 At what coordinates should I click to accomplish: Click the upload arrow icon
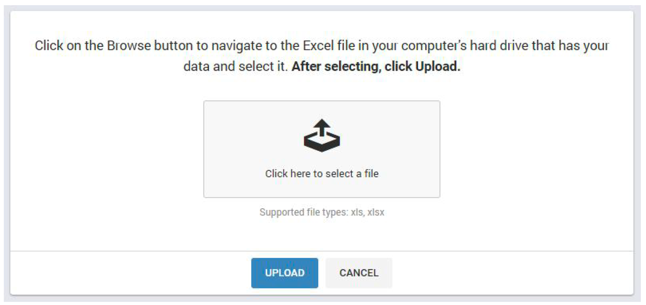[322, 126]
